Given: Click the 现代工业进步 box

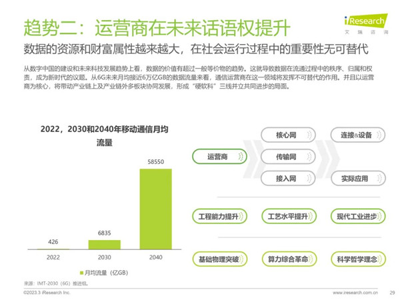Looking at the screenshot, I should (x=358, y=216).
